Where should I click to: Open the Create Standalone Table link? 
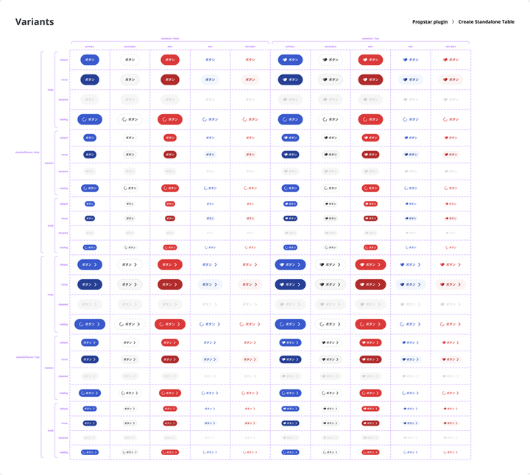click(x=486, y=22)
